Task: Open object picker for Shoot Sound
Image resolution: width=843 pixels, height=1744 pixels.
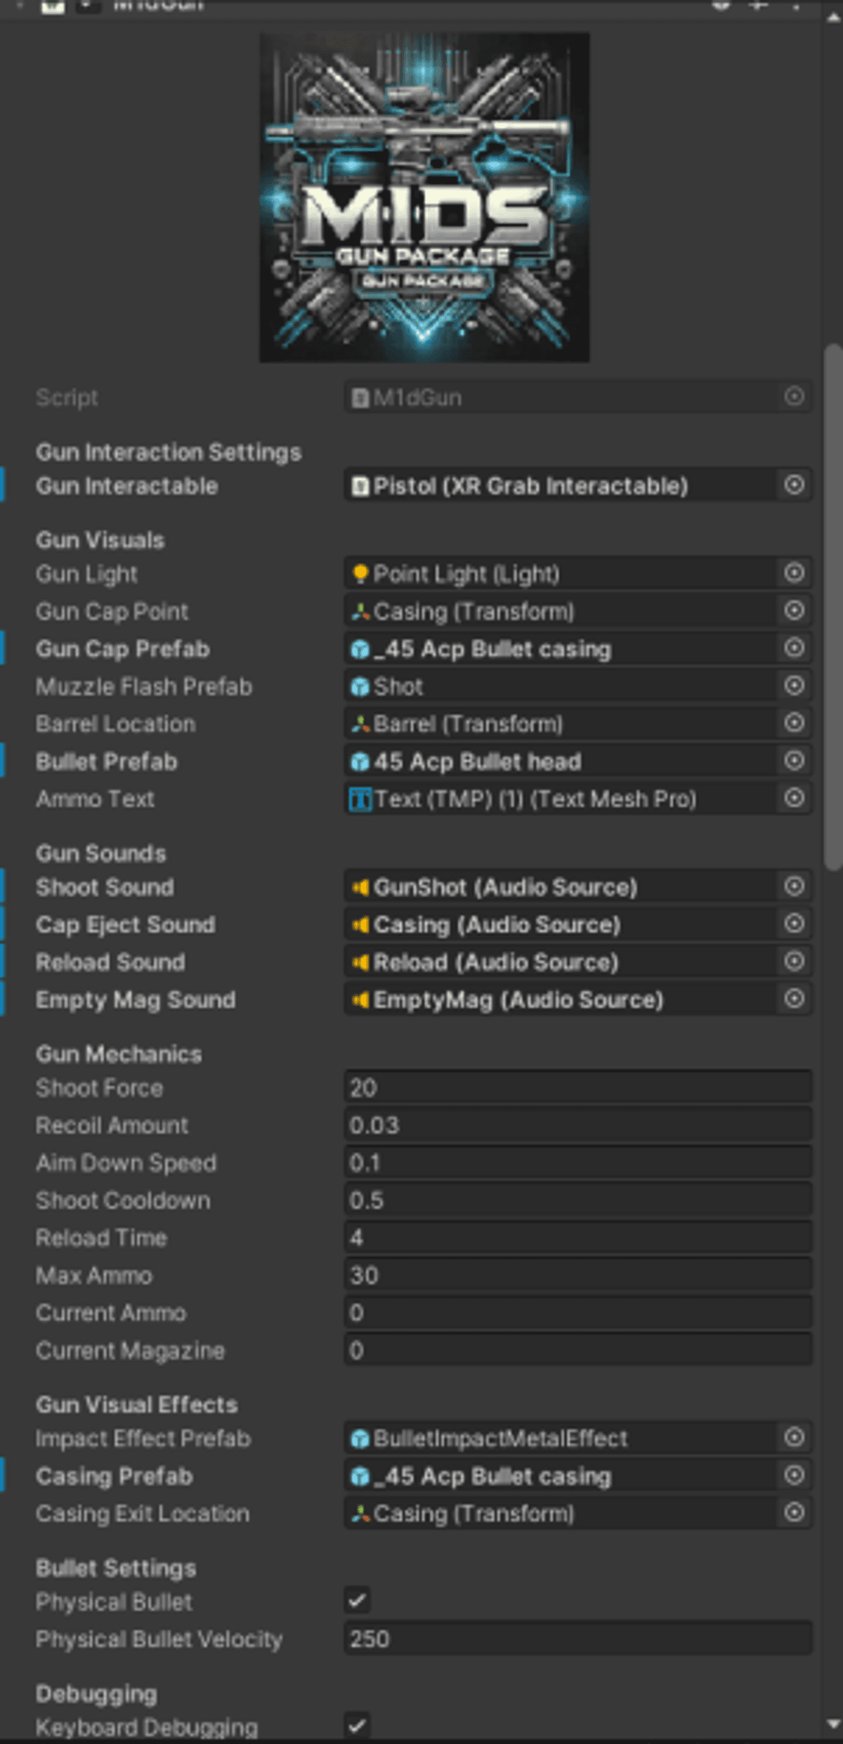Action: 794,886
